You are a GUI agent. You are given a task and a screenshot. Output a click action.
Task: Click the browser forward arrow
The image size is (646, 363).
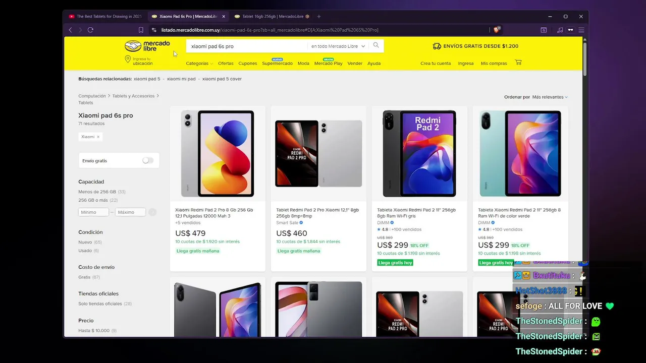[x=80, y=30]
